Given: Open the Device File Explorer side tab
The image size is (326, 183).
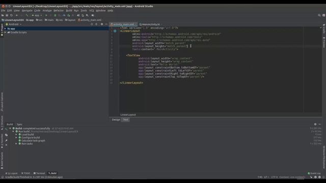Looking at the screenshot, I should click(324, 157).
